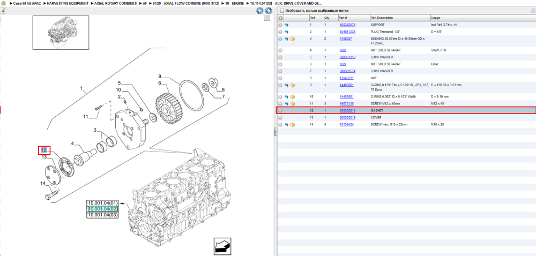Click the Usage column header
This screenshot has height=256, width=536.
tap(436, 18)
